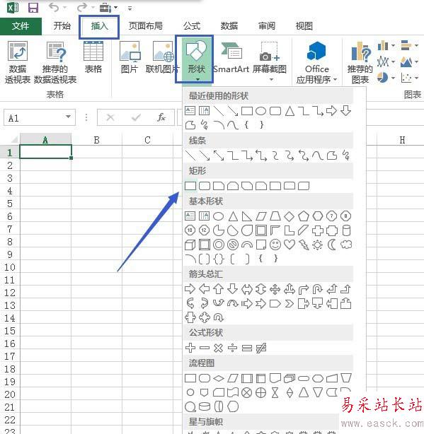Image resolution: width=424 pixels, height=434 pixels.
Task: Select the Diamond shape under 基本形状
Action: 290,216
